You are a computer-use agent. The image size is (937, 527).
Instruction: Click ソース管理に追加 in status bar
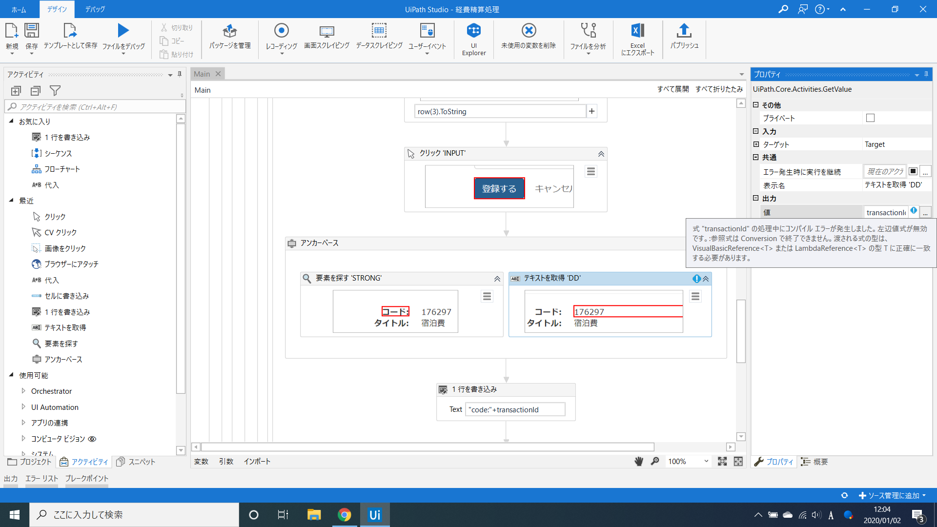892,495
